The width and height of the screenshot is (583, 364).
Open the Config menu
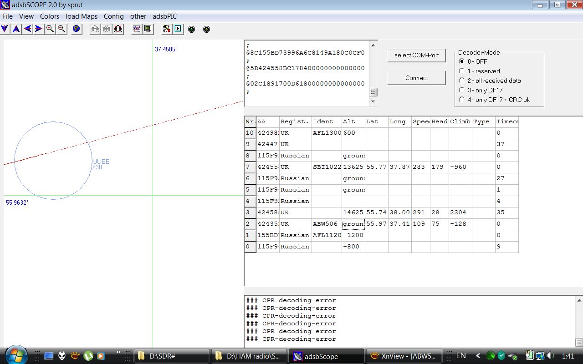(114, 16)
